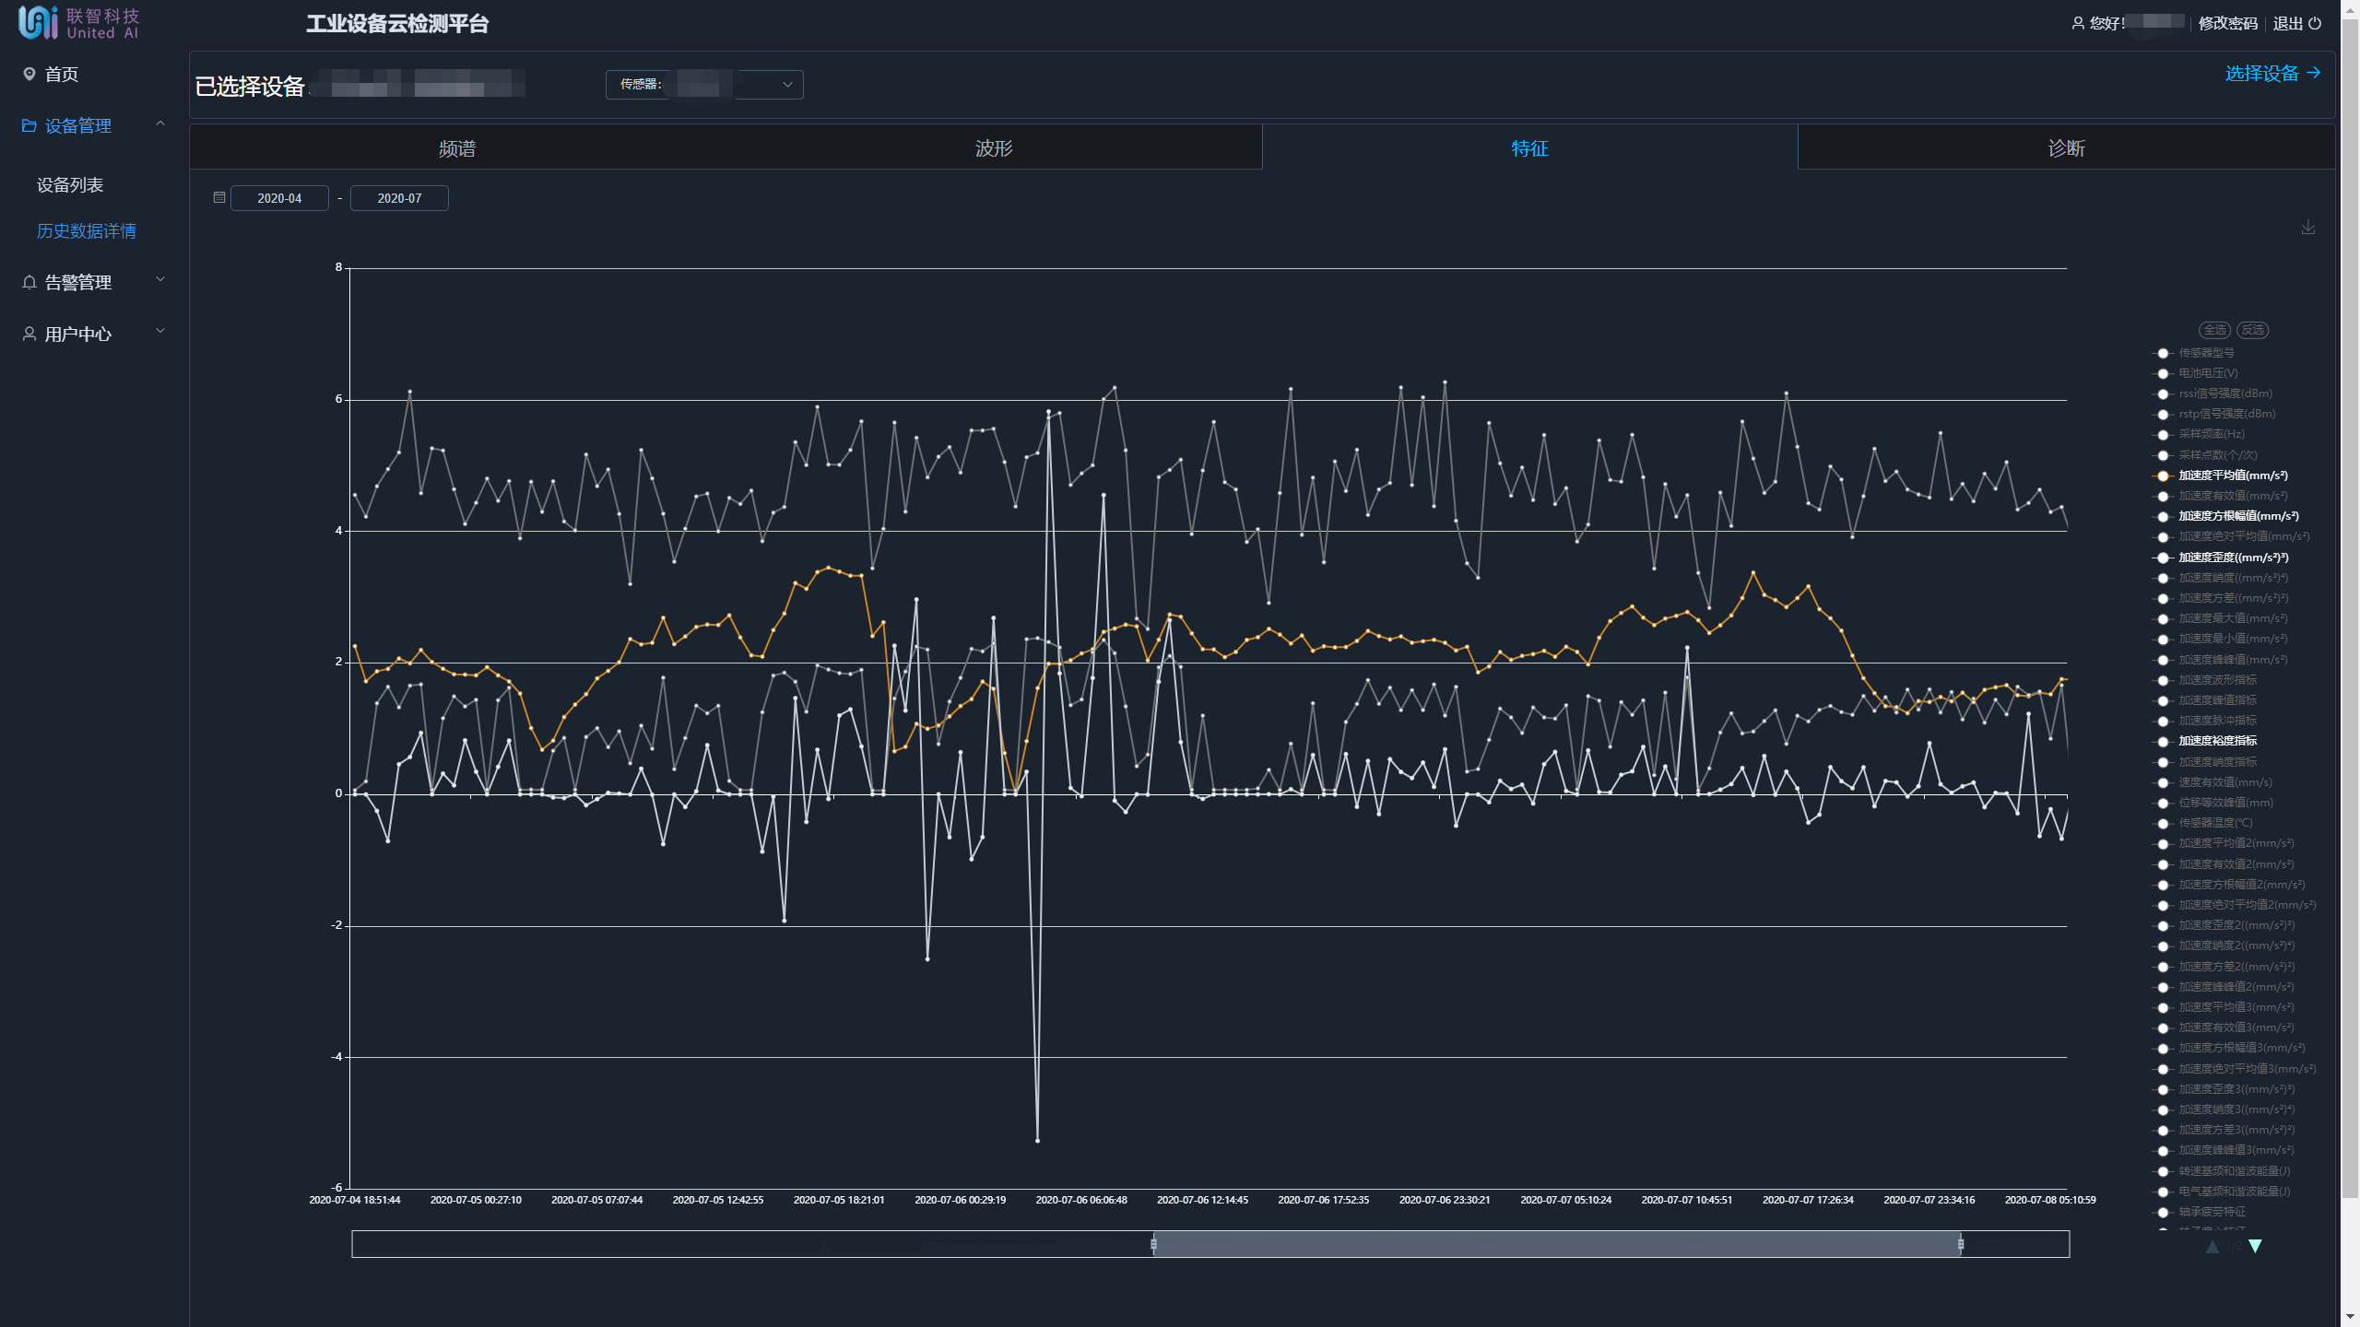Click the 2020-04 start date field
This screenshot has width=2360, height=1327.
click(x=279, y=198)
